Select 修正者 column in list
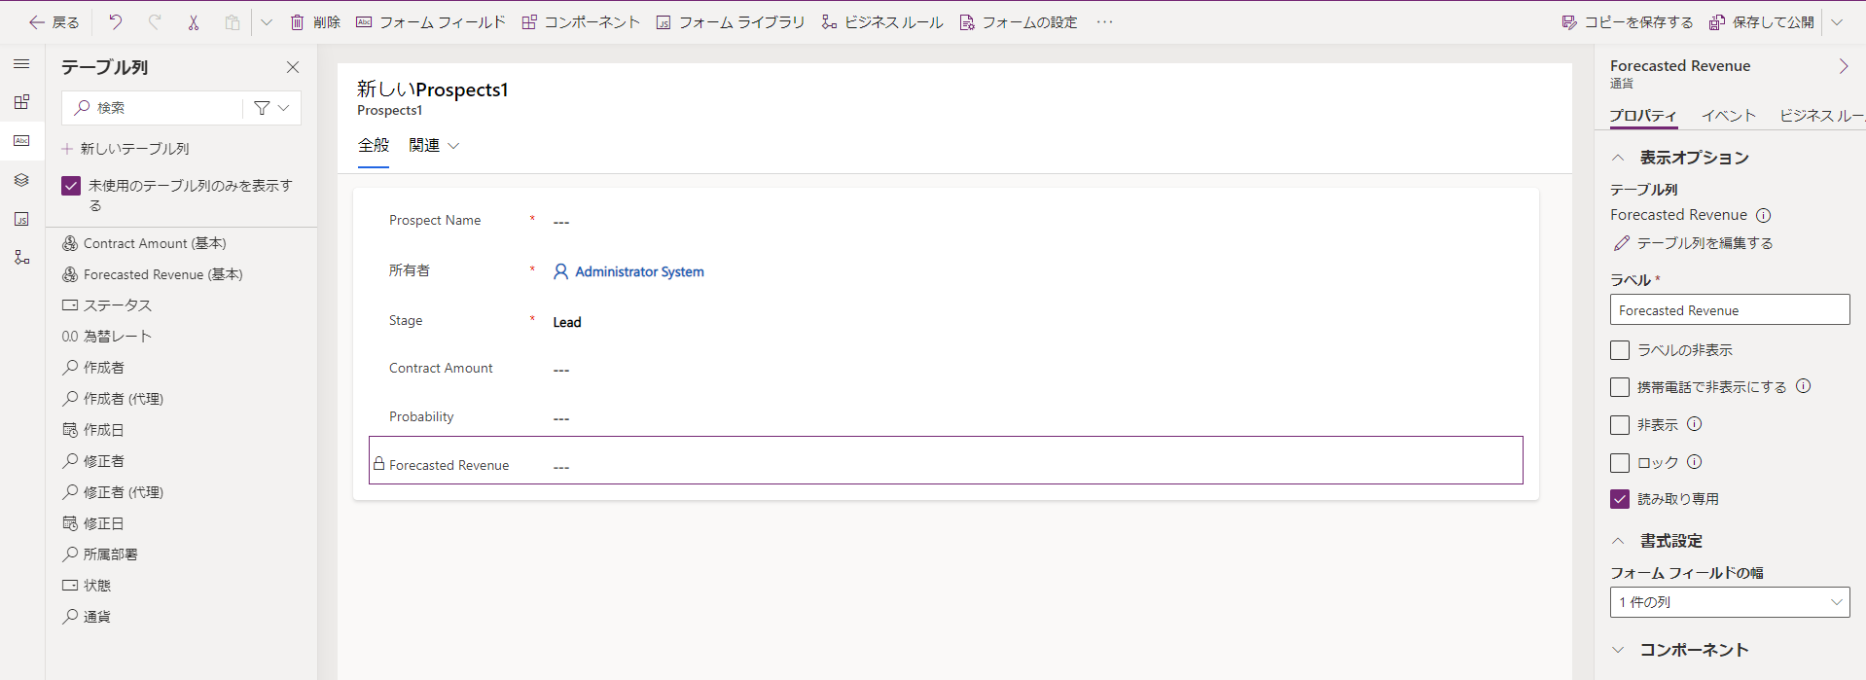 coord(93,461)
